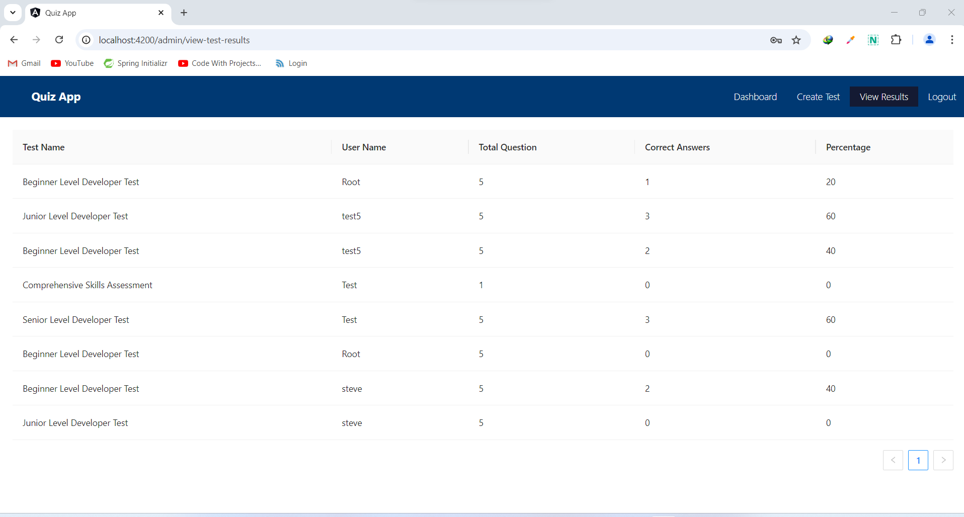964x517 pixels.
Task: Click the Quiz App logo title
Action: click(56, 97)
